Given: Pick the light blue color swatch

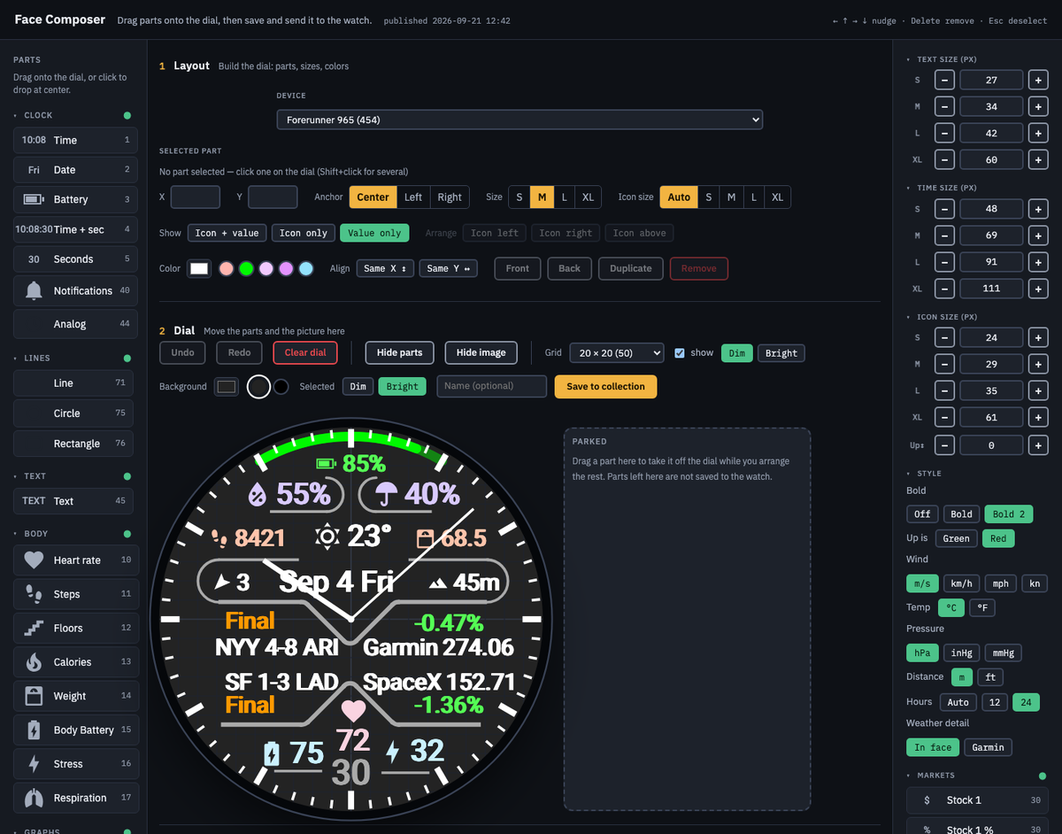Looking at the screenshot, I should coord(306,268).
